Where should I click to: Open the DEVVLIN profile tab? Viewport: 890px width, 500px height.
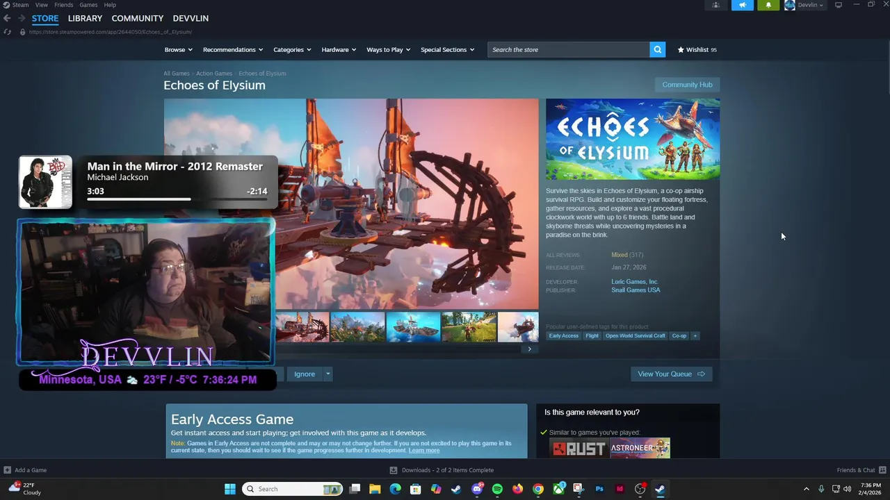point(191,18)
